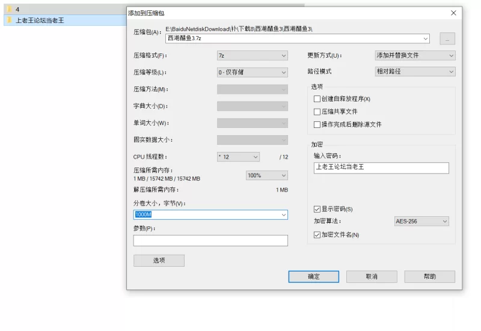Image resolution: width=481 pixels, height=331 pixels.
Task: Open the memory usage 100% dropdown
Action: point(266,175)
